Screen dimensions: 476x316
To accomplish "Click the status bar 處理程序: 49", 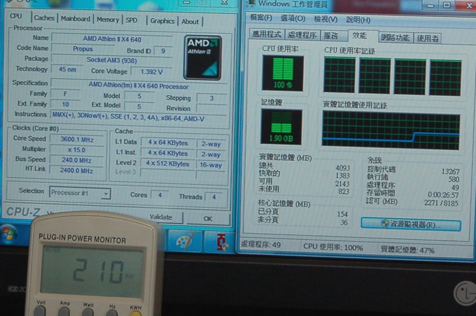I will click(x=261, y=245).
